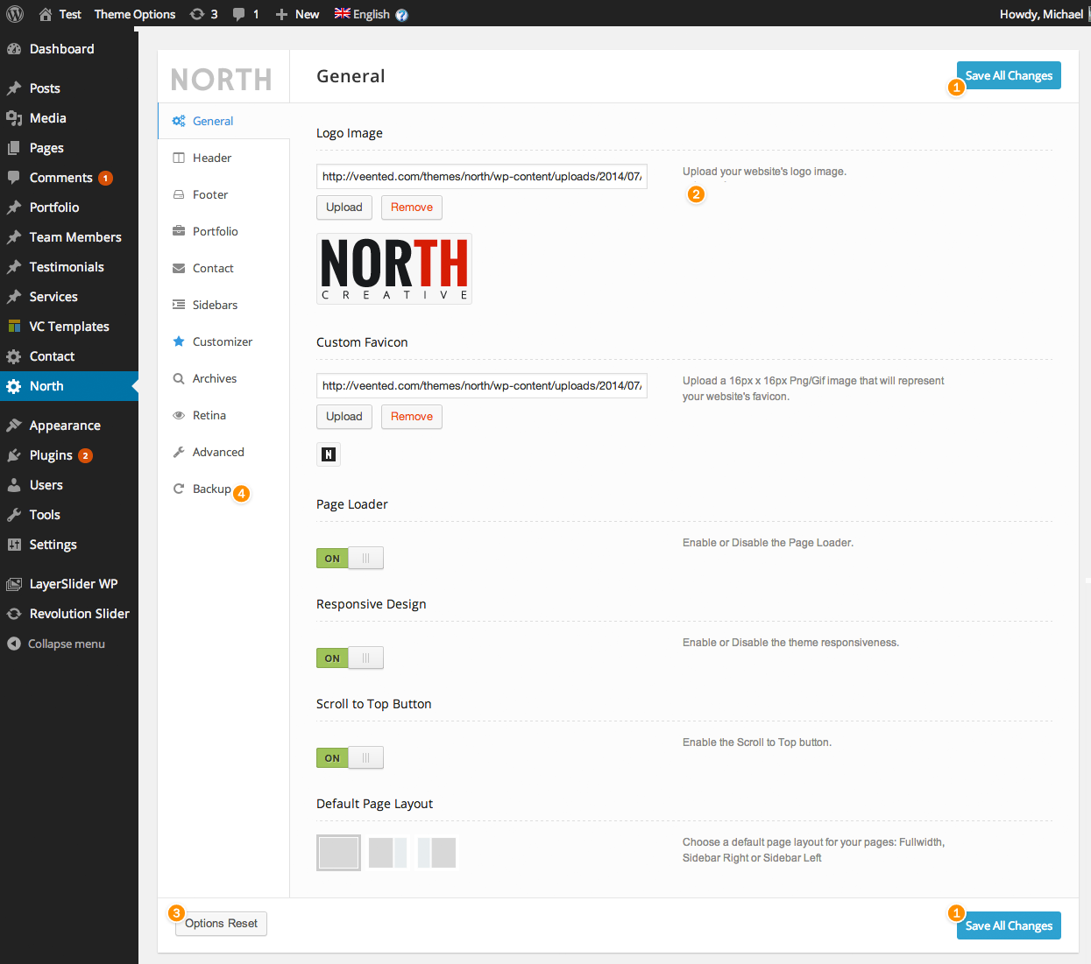Screen dimensions: 1091x964
Task: Click the blue help question icon
Action: tap(401, 15)
